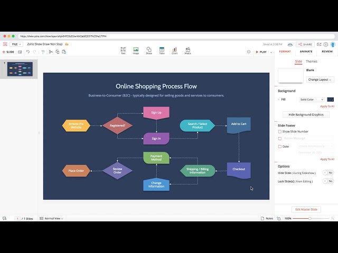Click the Undo arrow icon
This screenshot has height=253, width=338.
[28, 52]
